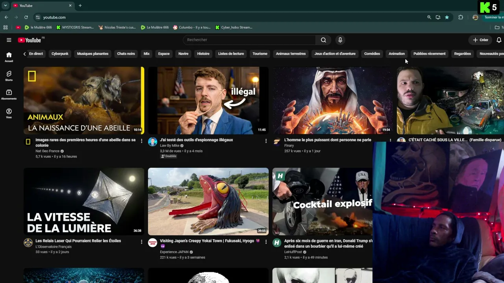Open video title 'Les Relais Laser Qui Pourraient Relier les Étoiles'
504x283 pixels.
(x=78, y=241)
